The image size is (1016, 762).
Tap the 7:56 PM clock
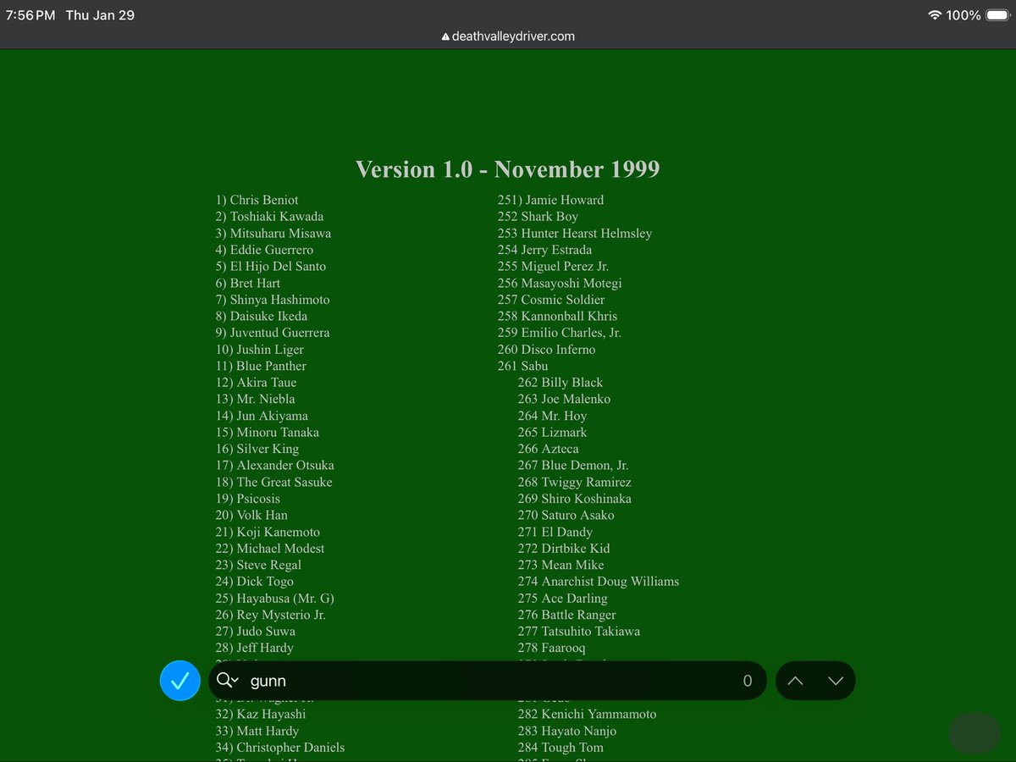[30, 15]
